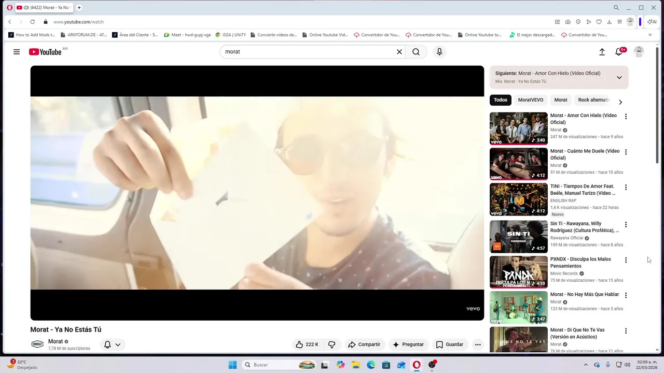Open options menu for Di Que No Te Vas
The image size is (664, 373).
click(626, 331)
